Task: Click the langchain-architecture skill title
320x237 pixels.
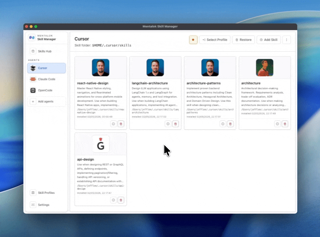Action: (x=149, y=83)
